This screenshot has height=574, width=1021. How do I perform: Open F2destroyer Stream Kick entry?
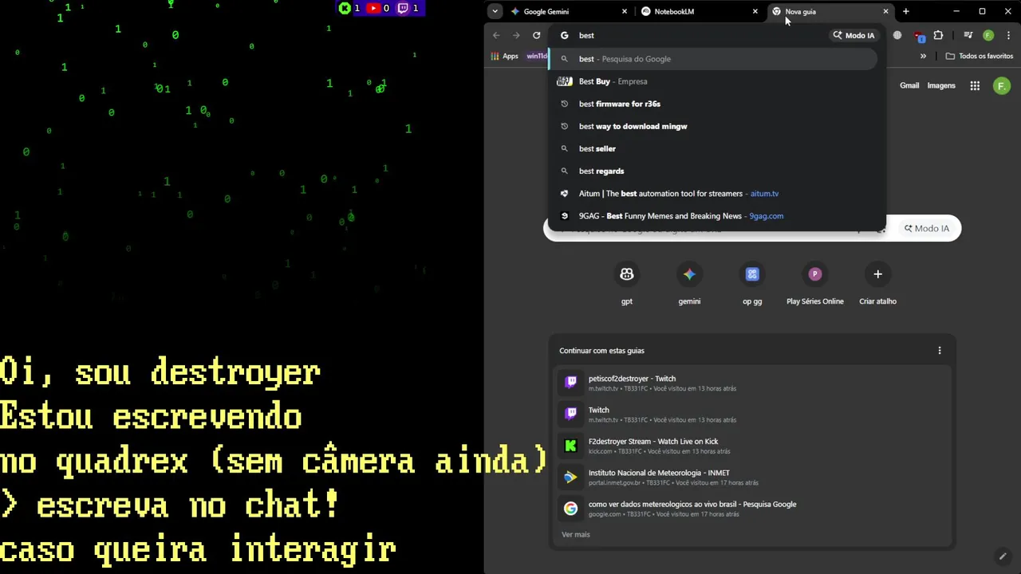click(x=751, y=446)
